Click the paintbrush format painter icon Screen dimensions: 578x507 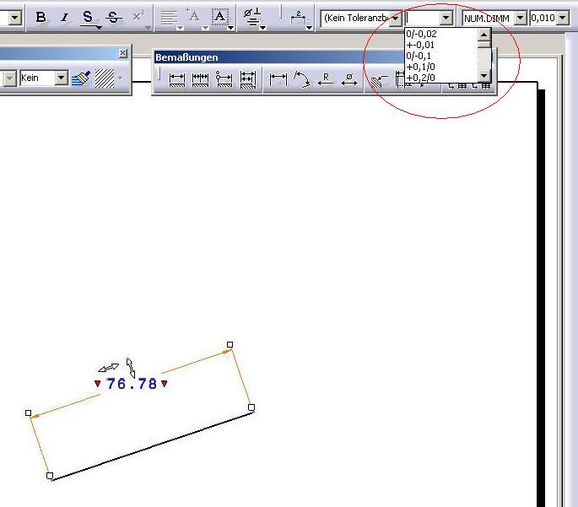click(81, 78)
